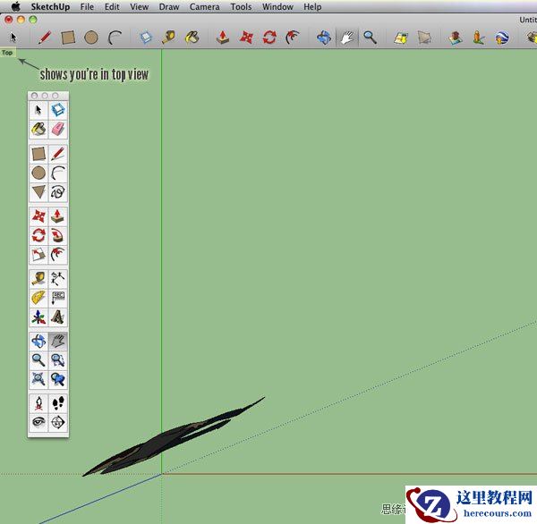This screenshot has width=537, height=524.
Task: Select the Text label tool
Action: pos(58,298)
